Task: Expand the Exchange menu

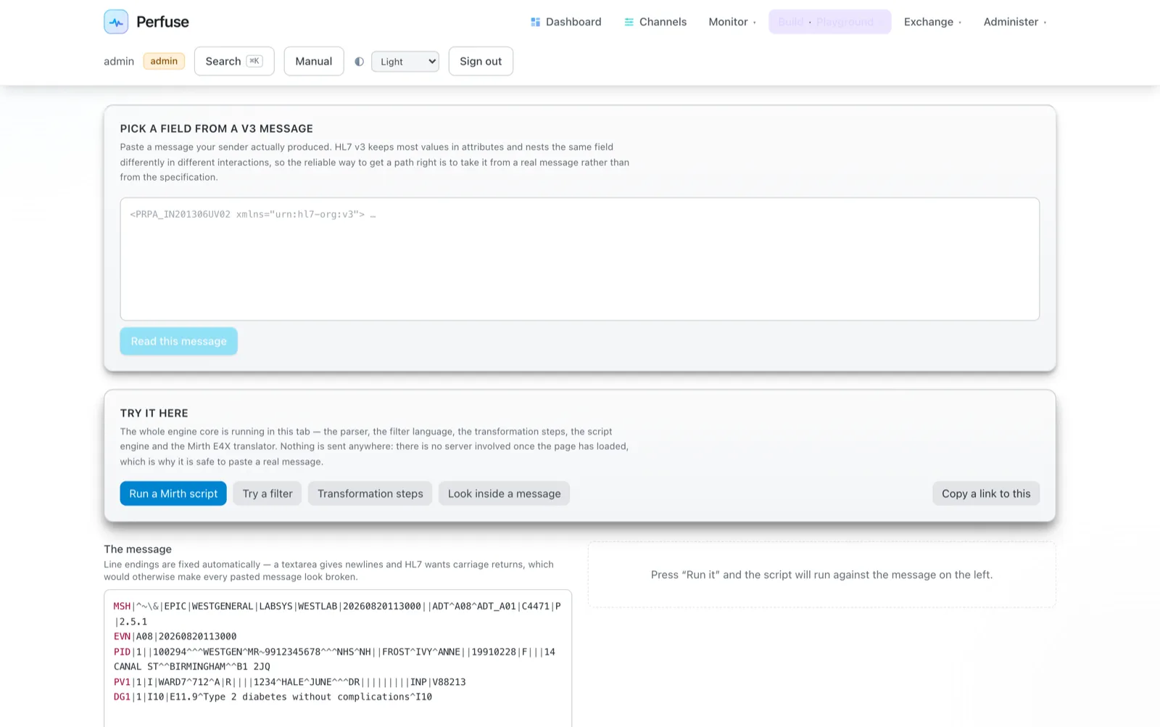Action: click(932, 22)
